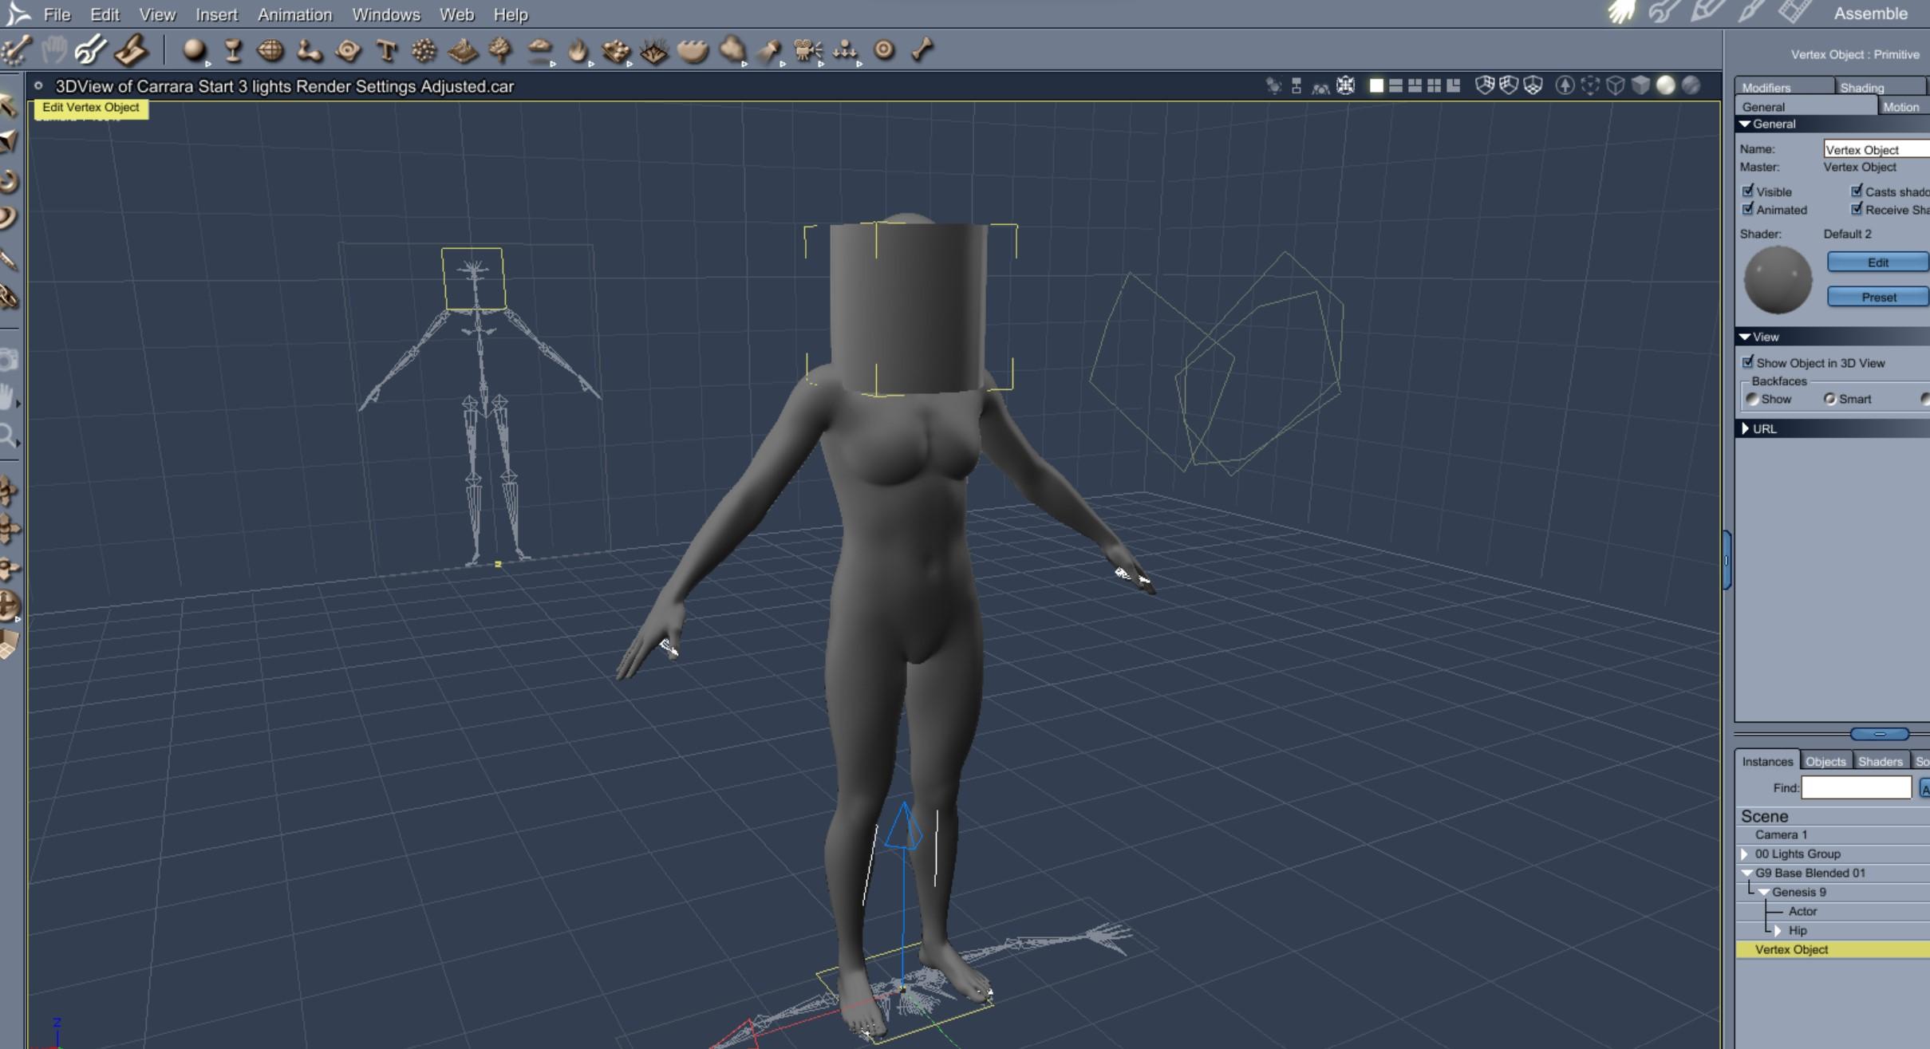Open the Animation menu

[294, 14]
